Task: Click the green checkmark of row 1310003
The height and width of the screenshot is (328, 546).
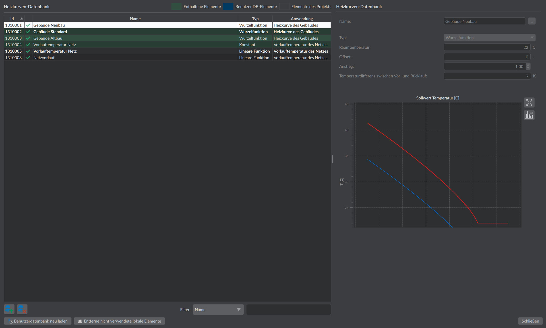Action: (28, 38)
